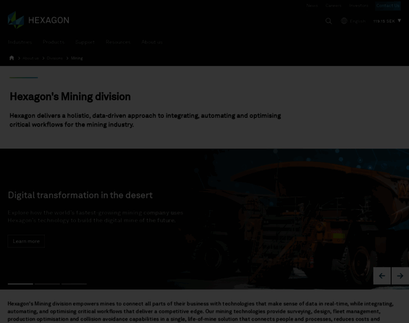Image resolution: width=409 pixels, height=323 pixels.
Task: Open the Resources menu
Action: point(118,42)
